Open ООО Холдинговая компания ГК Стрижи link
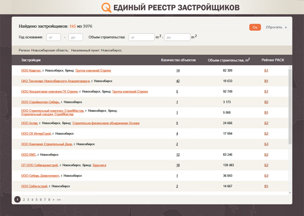Image resolution: width=304 pixels, height=216 pixels. click(x=50, y=91)
